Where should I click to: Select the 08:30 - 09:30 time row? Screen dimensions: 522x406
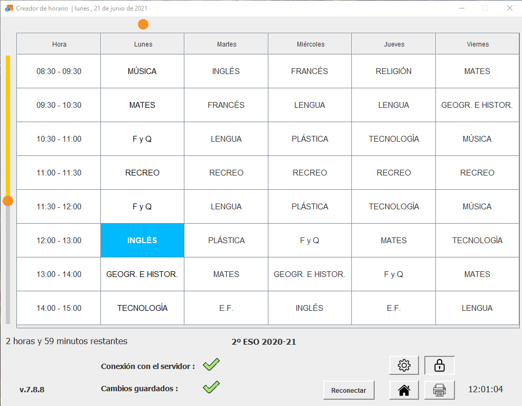tap(59, 71)
